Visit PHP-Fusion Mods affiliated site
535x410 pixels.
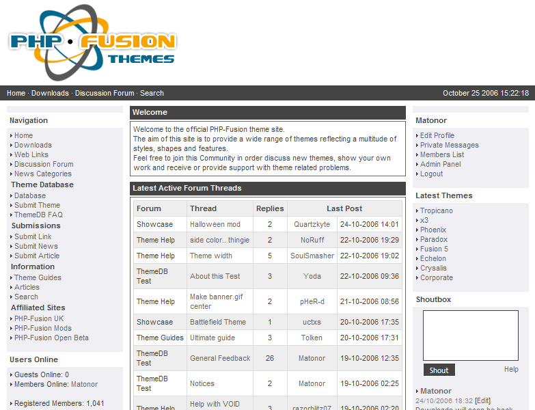coord(43,328)
